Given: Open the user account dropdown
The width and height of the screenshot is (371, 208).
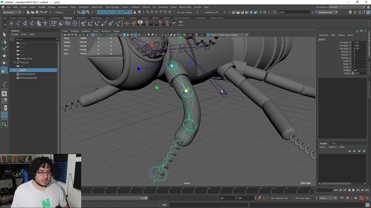Looking at the screenshot, I should [x=327, y=12].
